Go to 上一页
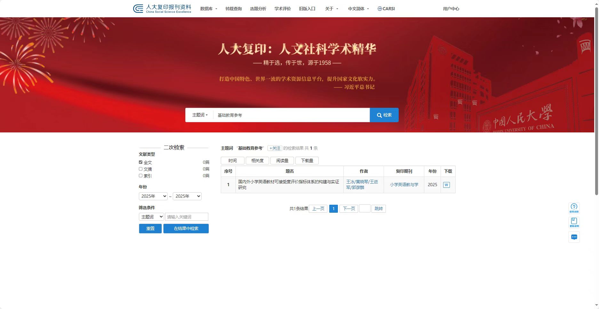The height and width of the screenshot is (309, 599). click(318, 209)
